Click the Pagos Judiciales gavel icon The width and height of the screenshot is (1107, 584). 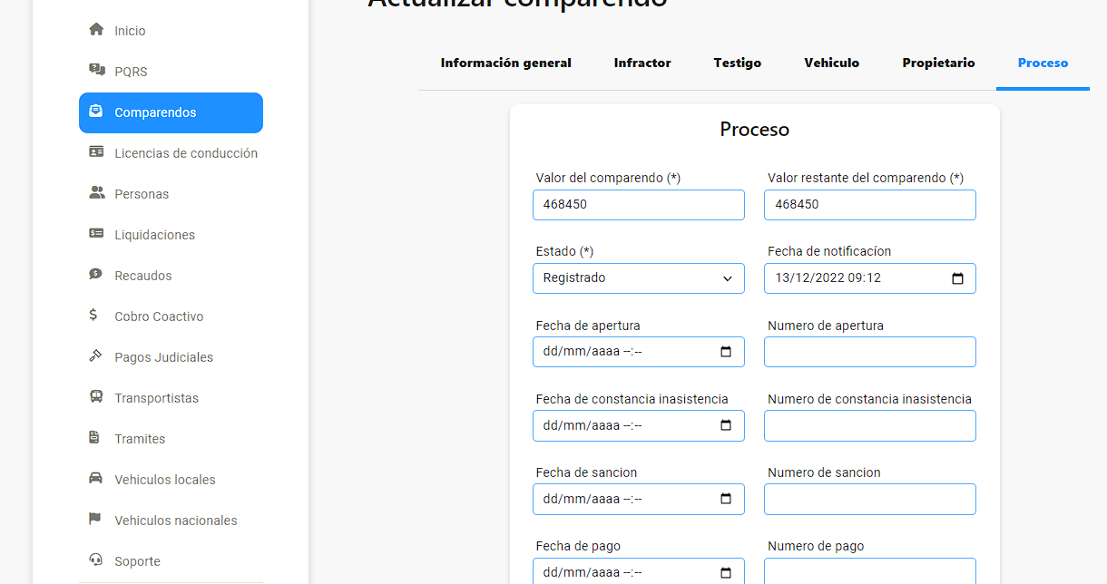(95, 356)
